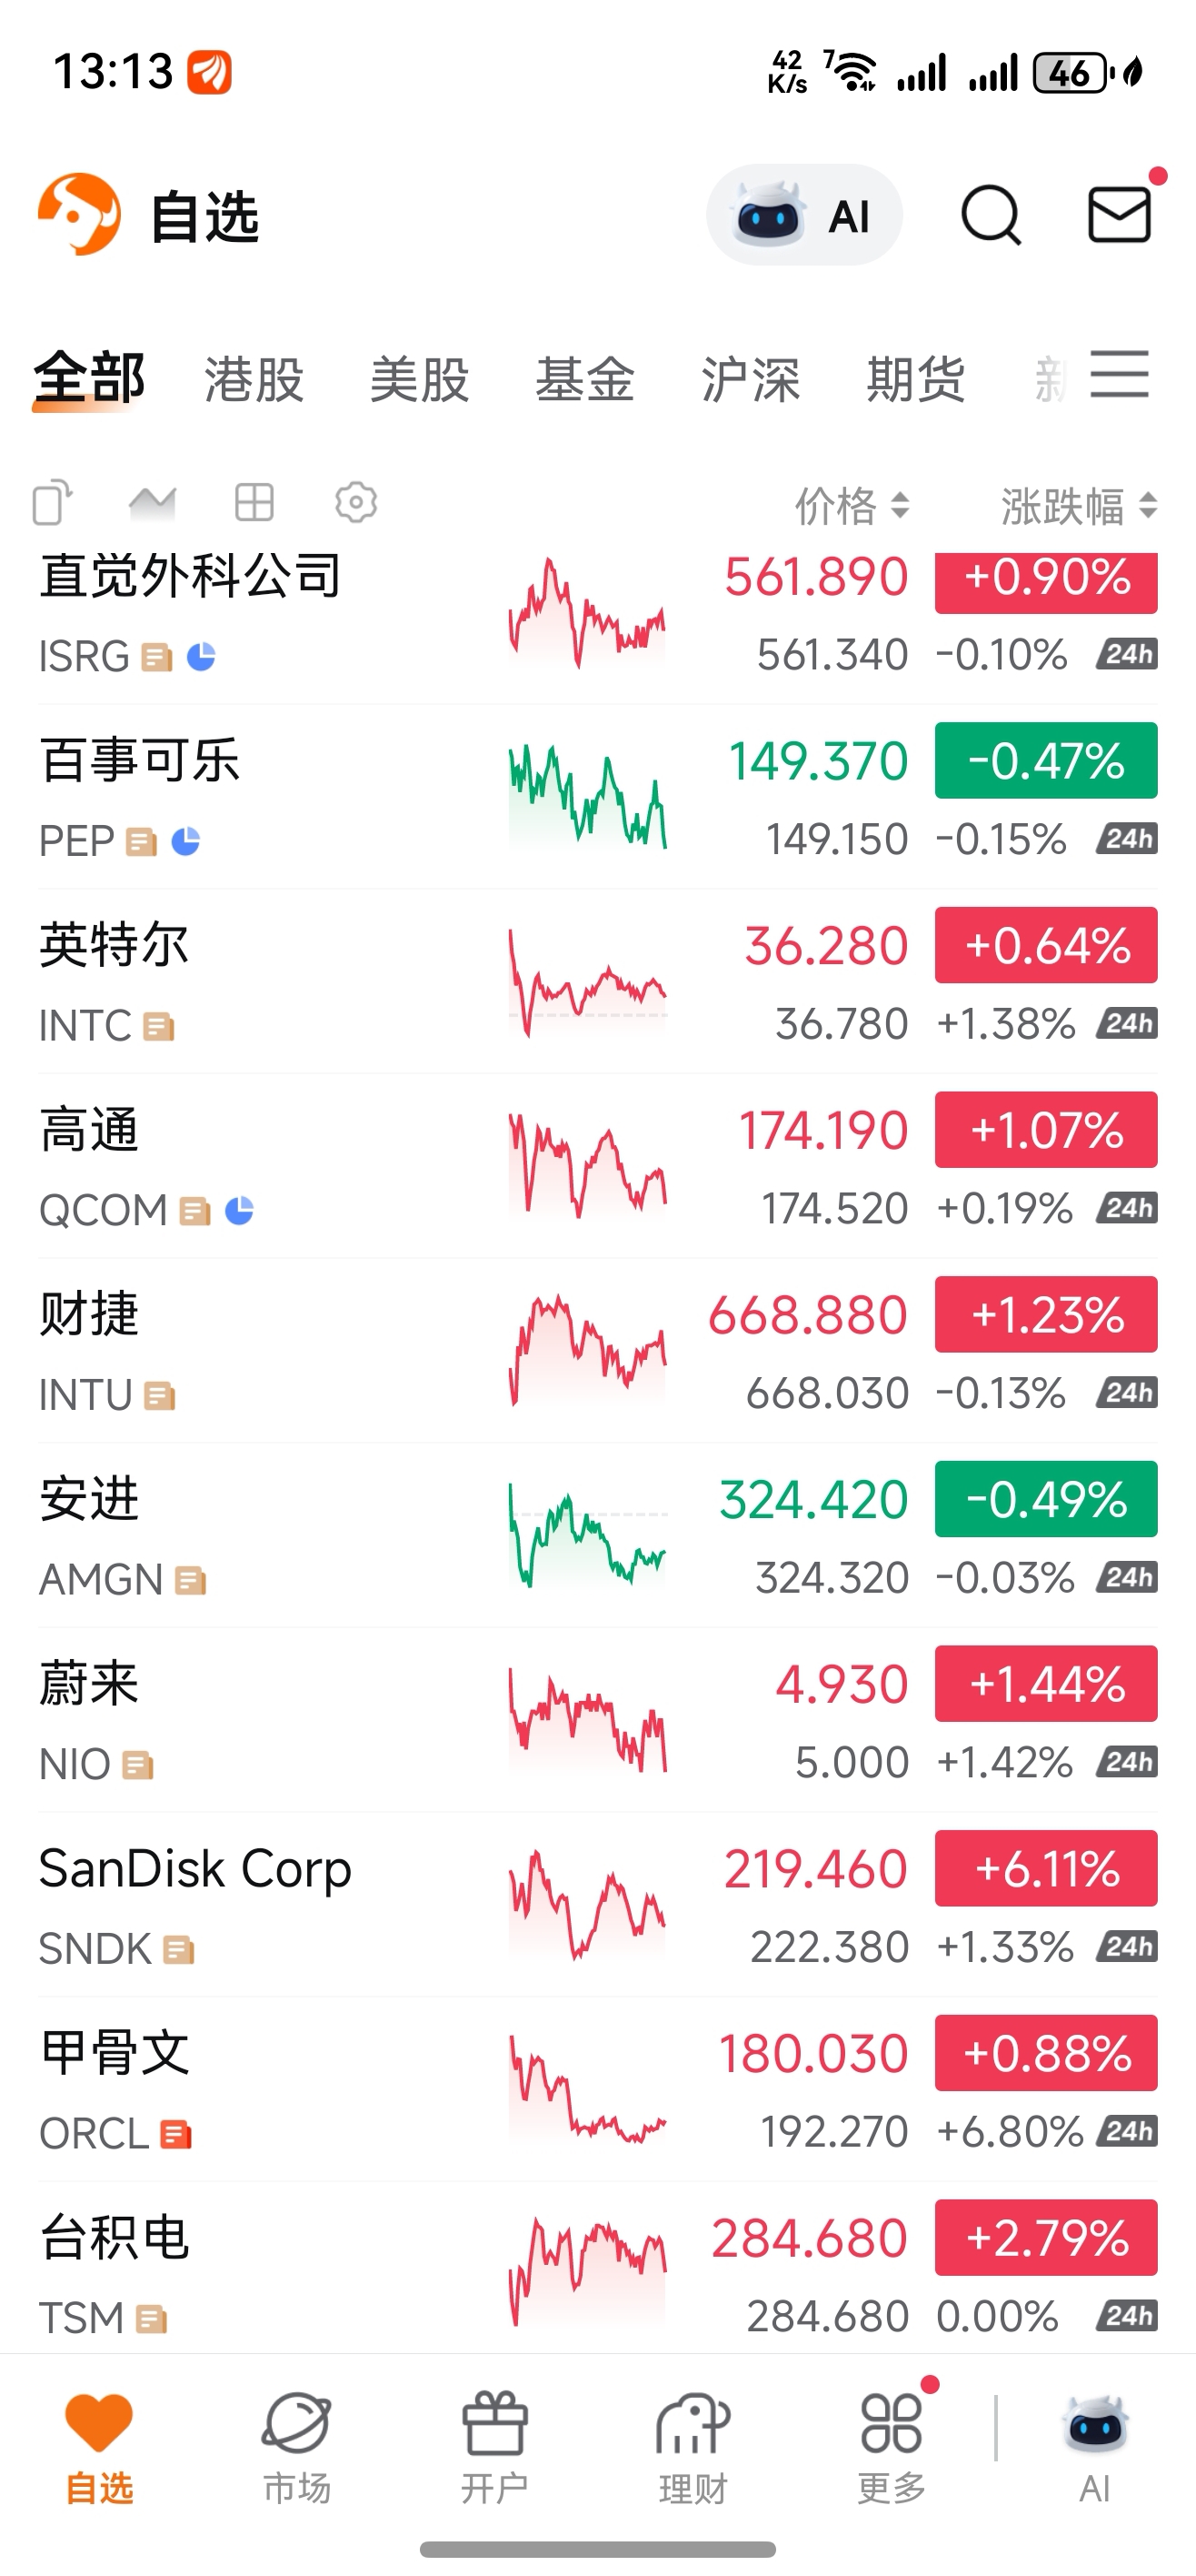This screenshot has height=2576, width=1196.
Task: Open the watchlist settings gear icon
Action: [x=355, y=502]
